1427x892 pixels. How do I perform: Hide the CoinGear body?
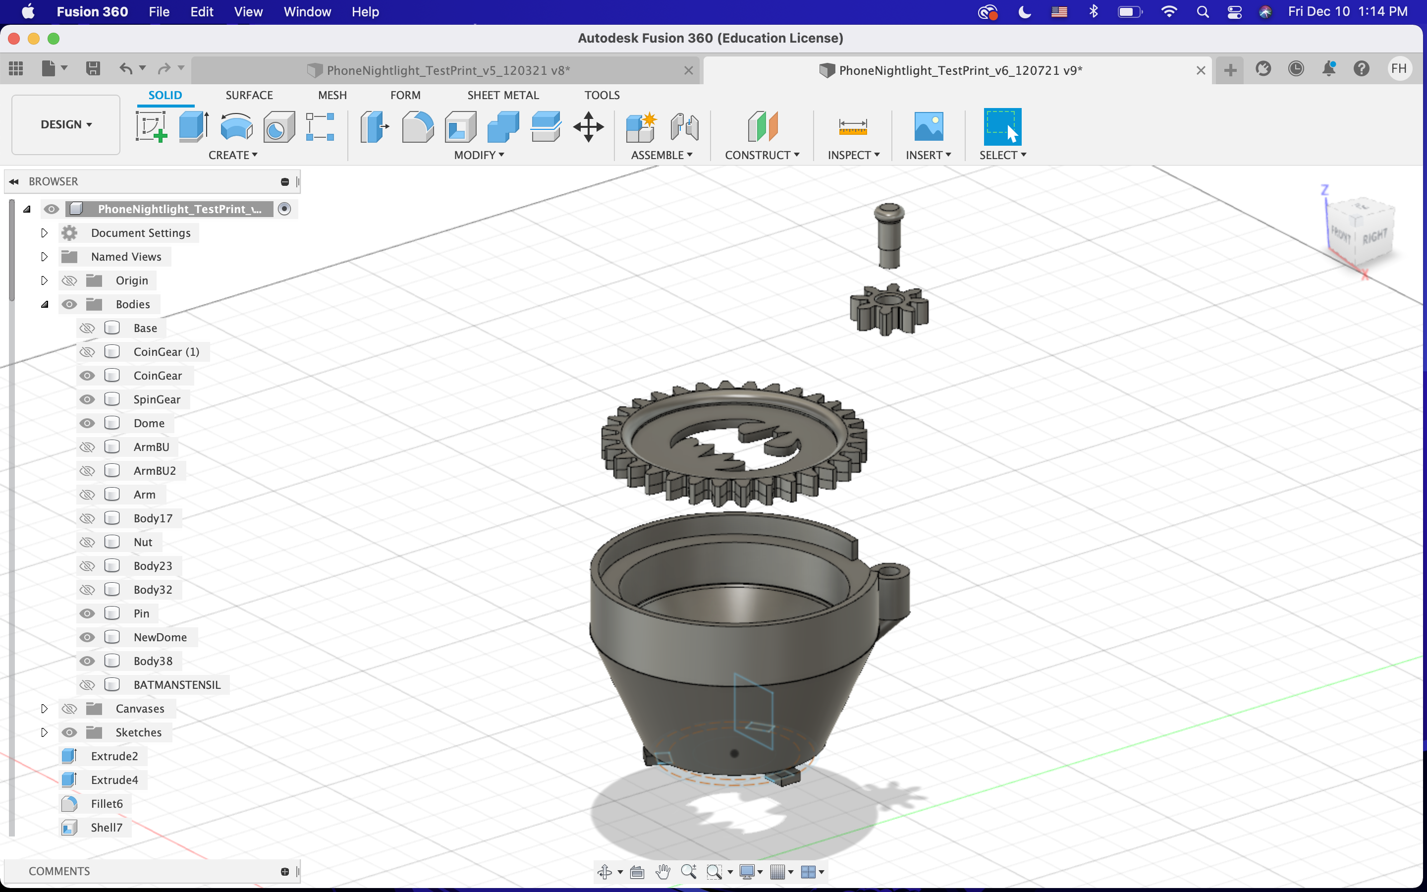tap(87, 376)
